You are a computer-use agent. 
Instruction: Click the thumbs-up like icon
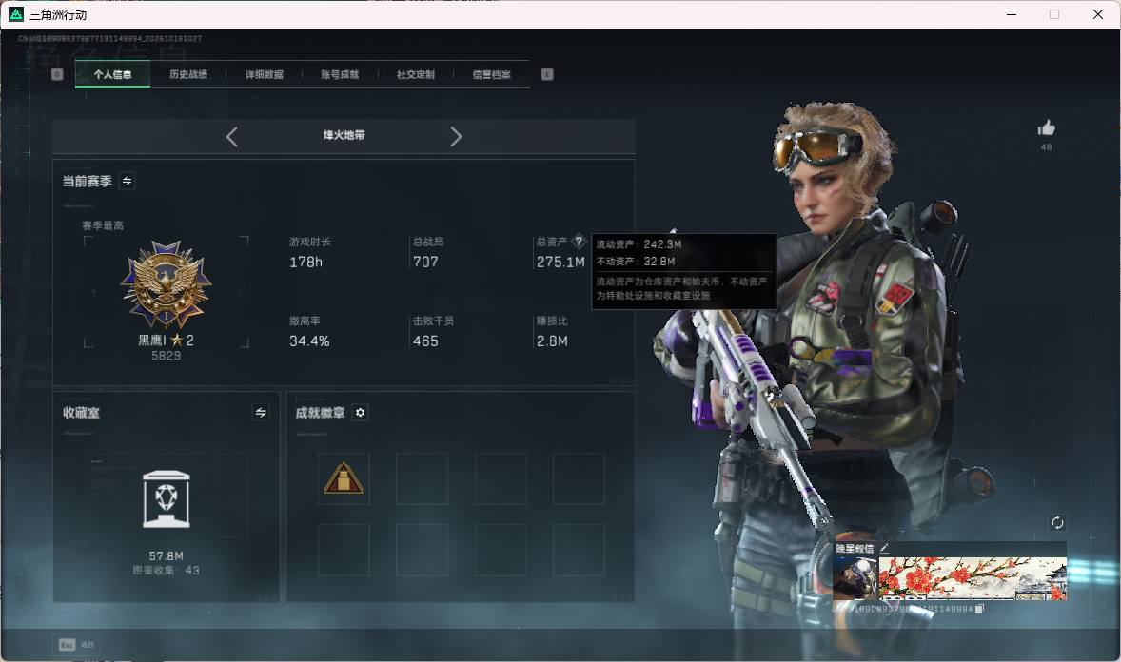pos(1046,128)
